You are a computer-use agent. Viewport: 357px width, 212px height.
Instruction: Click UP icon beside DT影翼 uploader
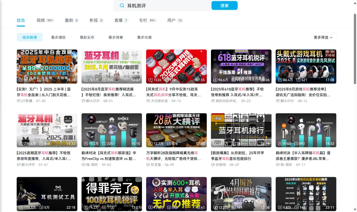pos(19,101)
